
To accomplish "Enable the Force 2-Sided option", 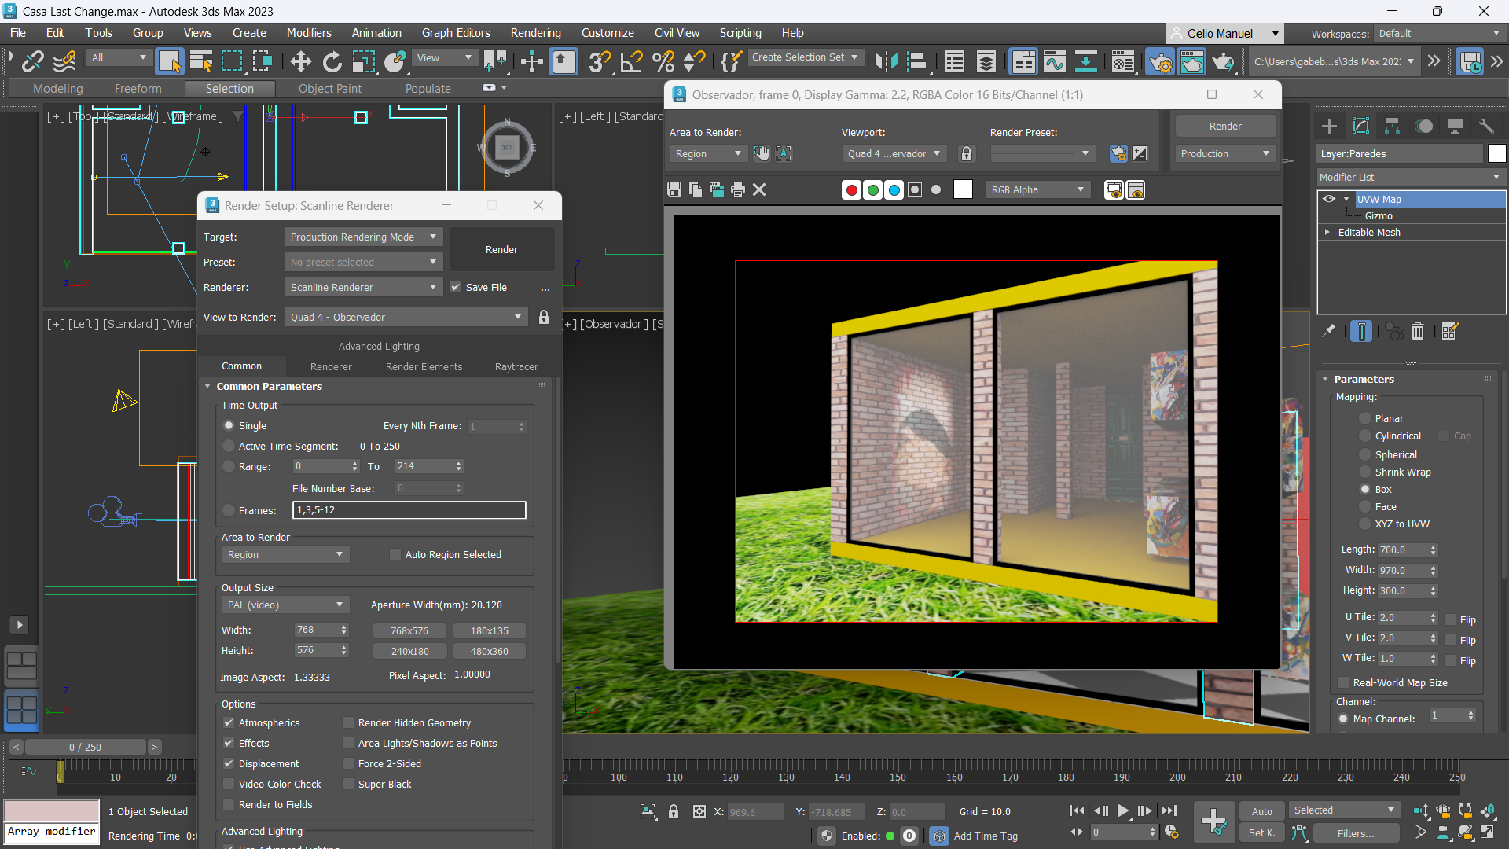I will (348, 763).
